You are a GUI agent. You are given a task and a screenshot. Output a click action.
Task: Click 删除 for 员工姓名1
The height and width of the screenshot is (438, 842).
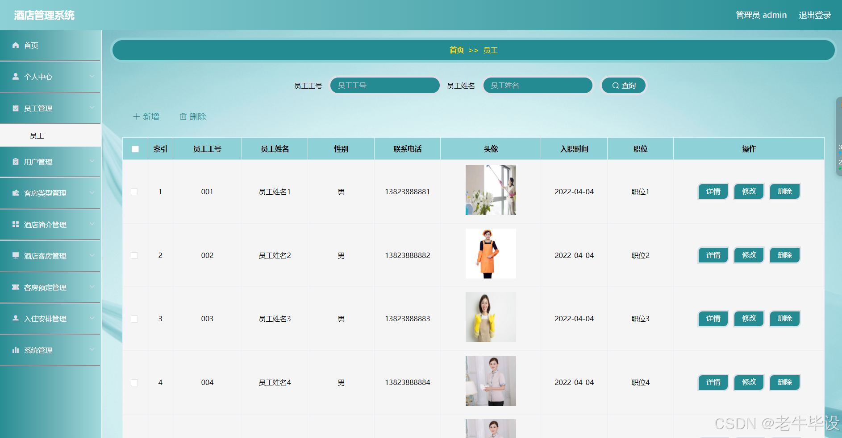[784, 192]
